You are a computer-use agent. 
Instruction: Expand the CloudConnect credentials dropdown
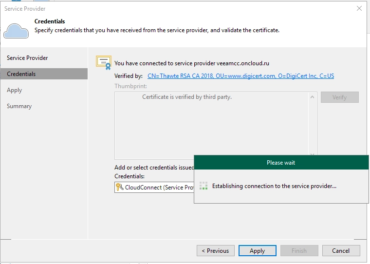point(156,187)
